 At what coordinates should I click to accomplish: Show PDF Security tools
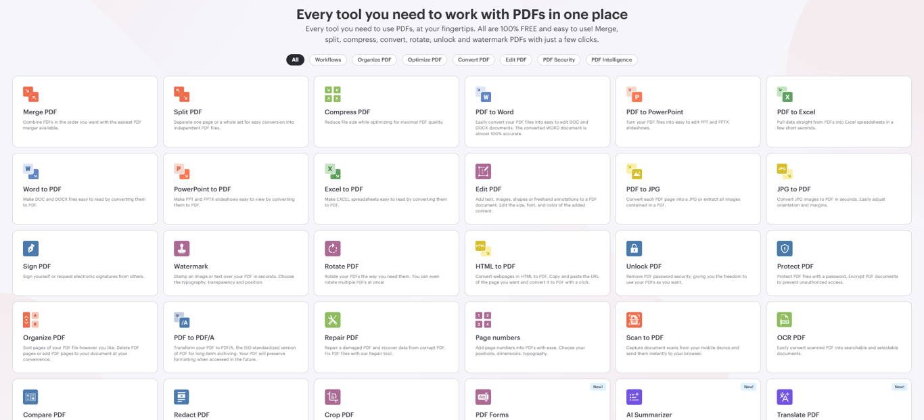point(559,60)
